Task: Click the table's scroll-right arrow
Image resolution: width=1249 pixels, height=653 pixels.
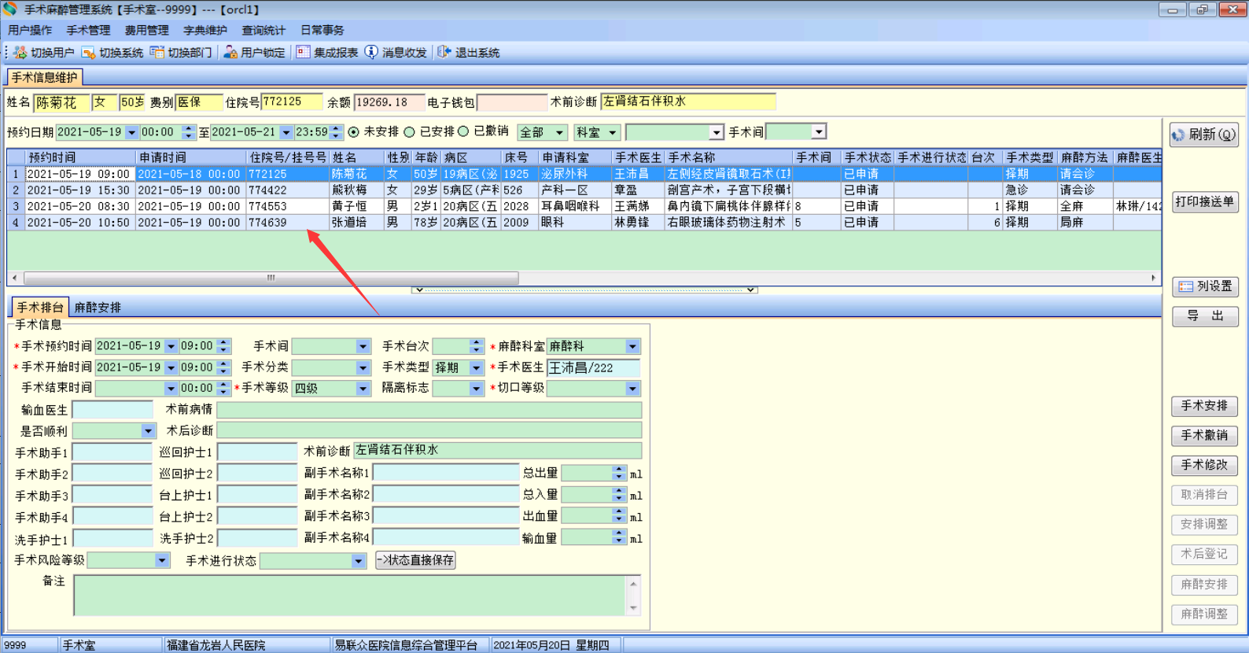Action: tap(1153, 278)
